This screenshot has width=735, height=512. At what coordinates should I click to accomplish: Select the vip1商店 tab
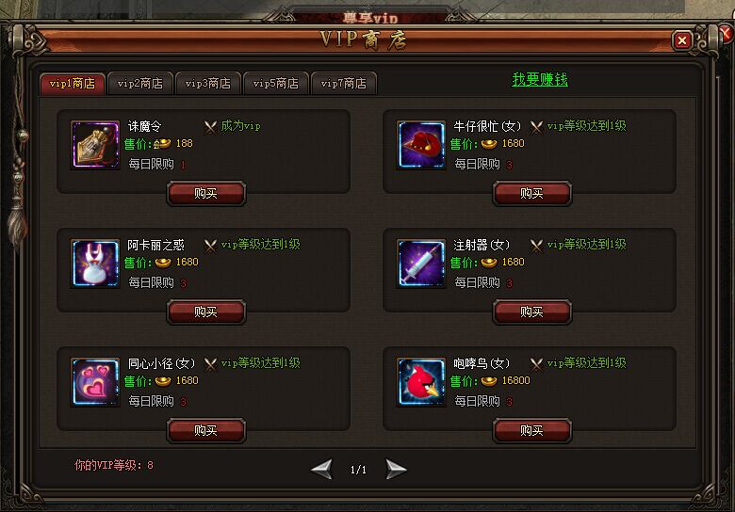[73, 84]
